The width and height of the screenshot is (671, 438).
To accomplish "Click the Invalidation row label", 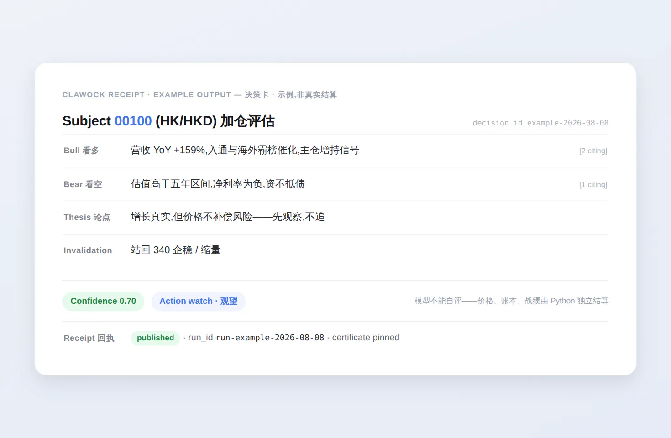I will pos(88,250).
